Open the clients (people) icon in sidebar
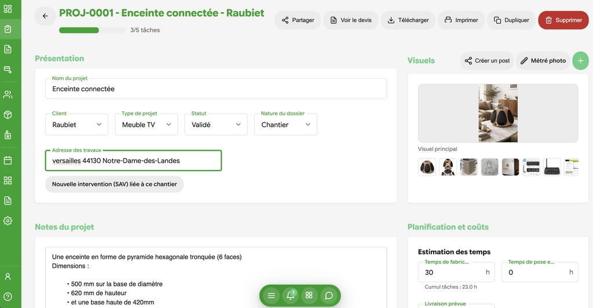 (8, 95)
